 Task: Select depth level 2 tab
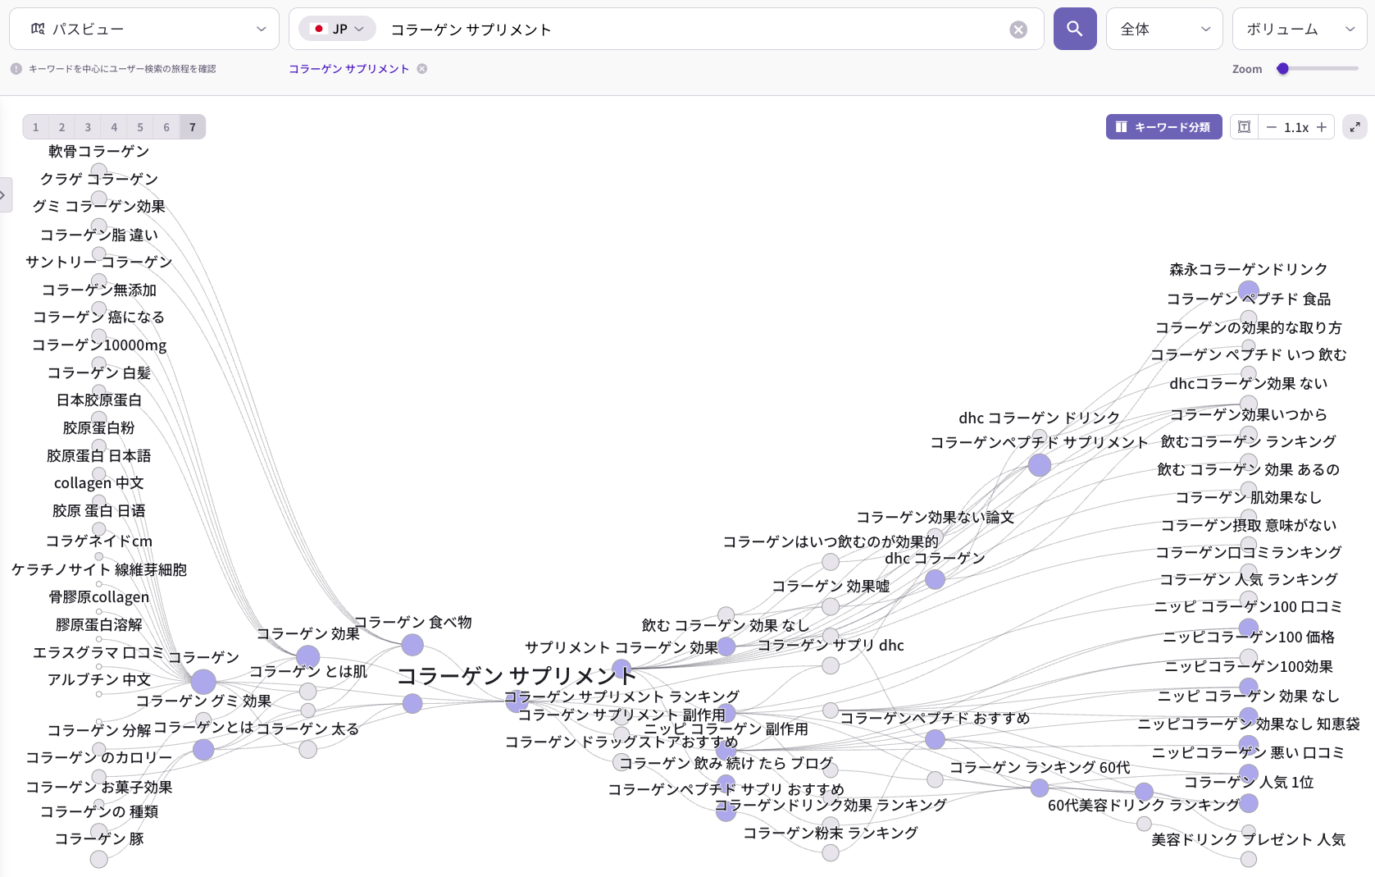pos(61,127)
